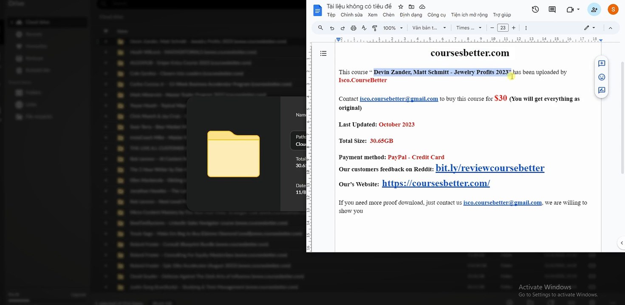The height and width of the screenshot is (305, 625).
Task: Increase font size with plus button
Action: click(x=514, y=28)
